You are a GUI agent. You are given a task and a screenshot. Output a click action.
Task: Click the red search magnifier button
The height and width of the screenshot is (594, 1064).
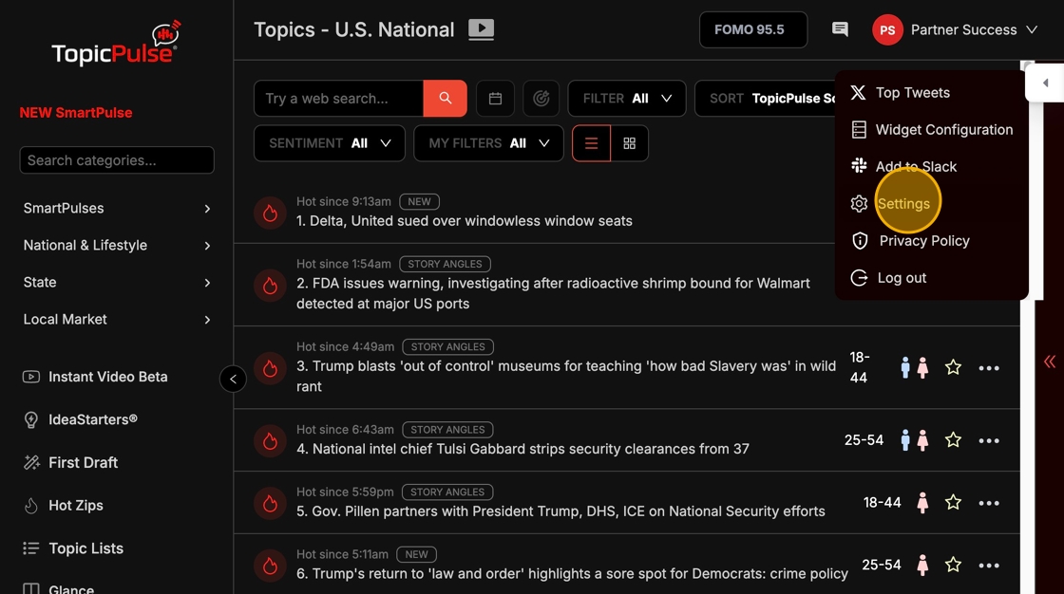pyautogui.click(x=446, y=99)
